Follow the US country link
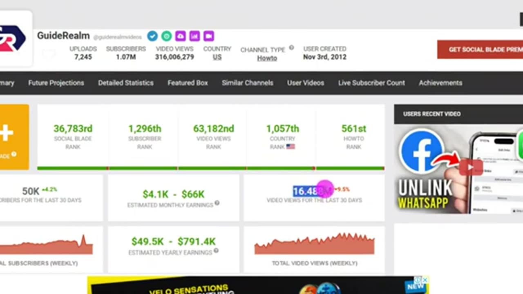The width and height of the screenshot is (523, 294). tap(217, 57)
